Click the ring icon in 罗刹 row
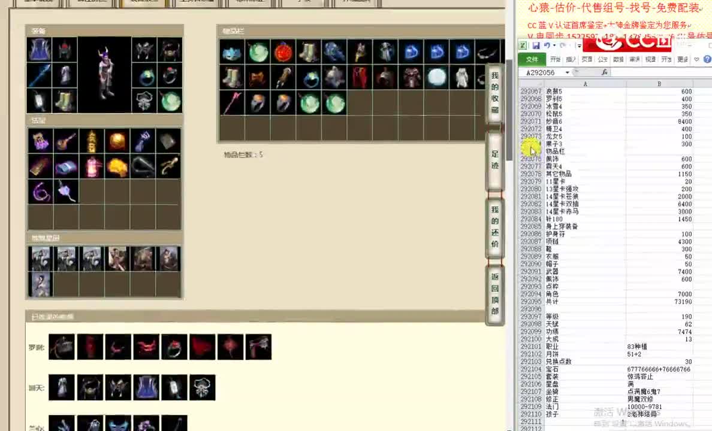Image resolution: width=712 pixels, height=431 pixels. click(174, 347)
